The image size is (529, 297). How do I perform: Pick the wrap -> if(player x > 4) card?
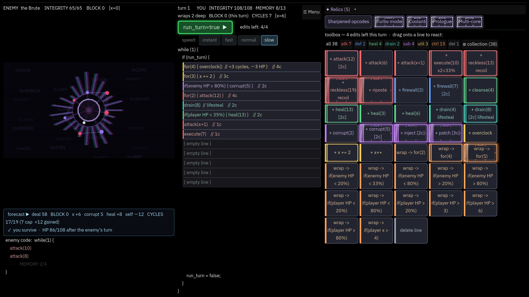click(x=376, y=230)
